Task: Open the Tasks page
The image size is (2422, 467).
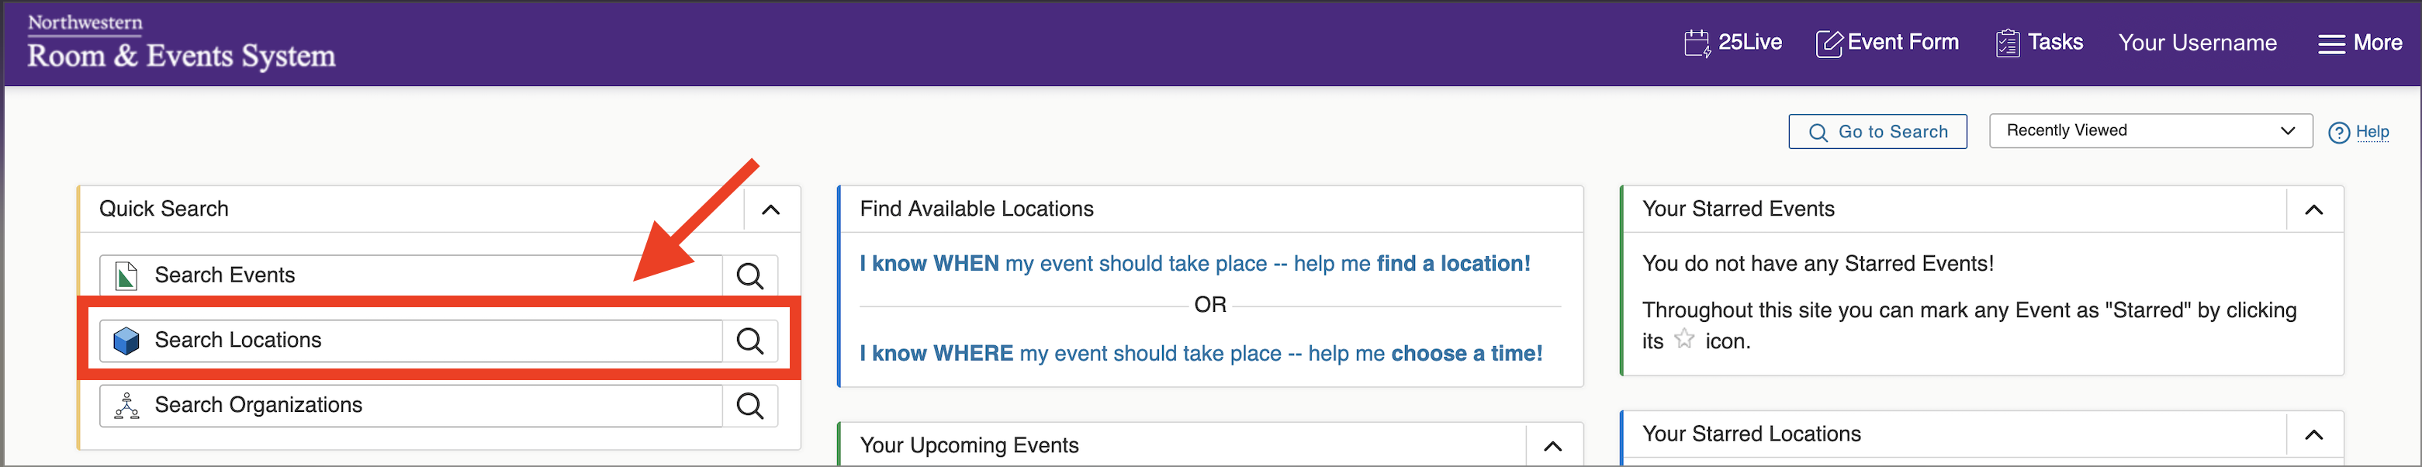Action: 2040,43
